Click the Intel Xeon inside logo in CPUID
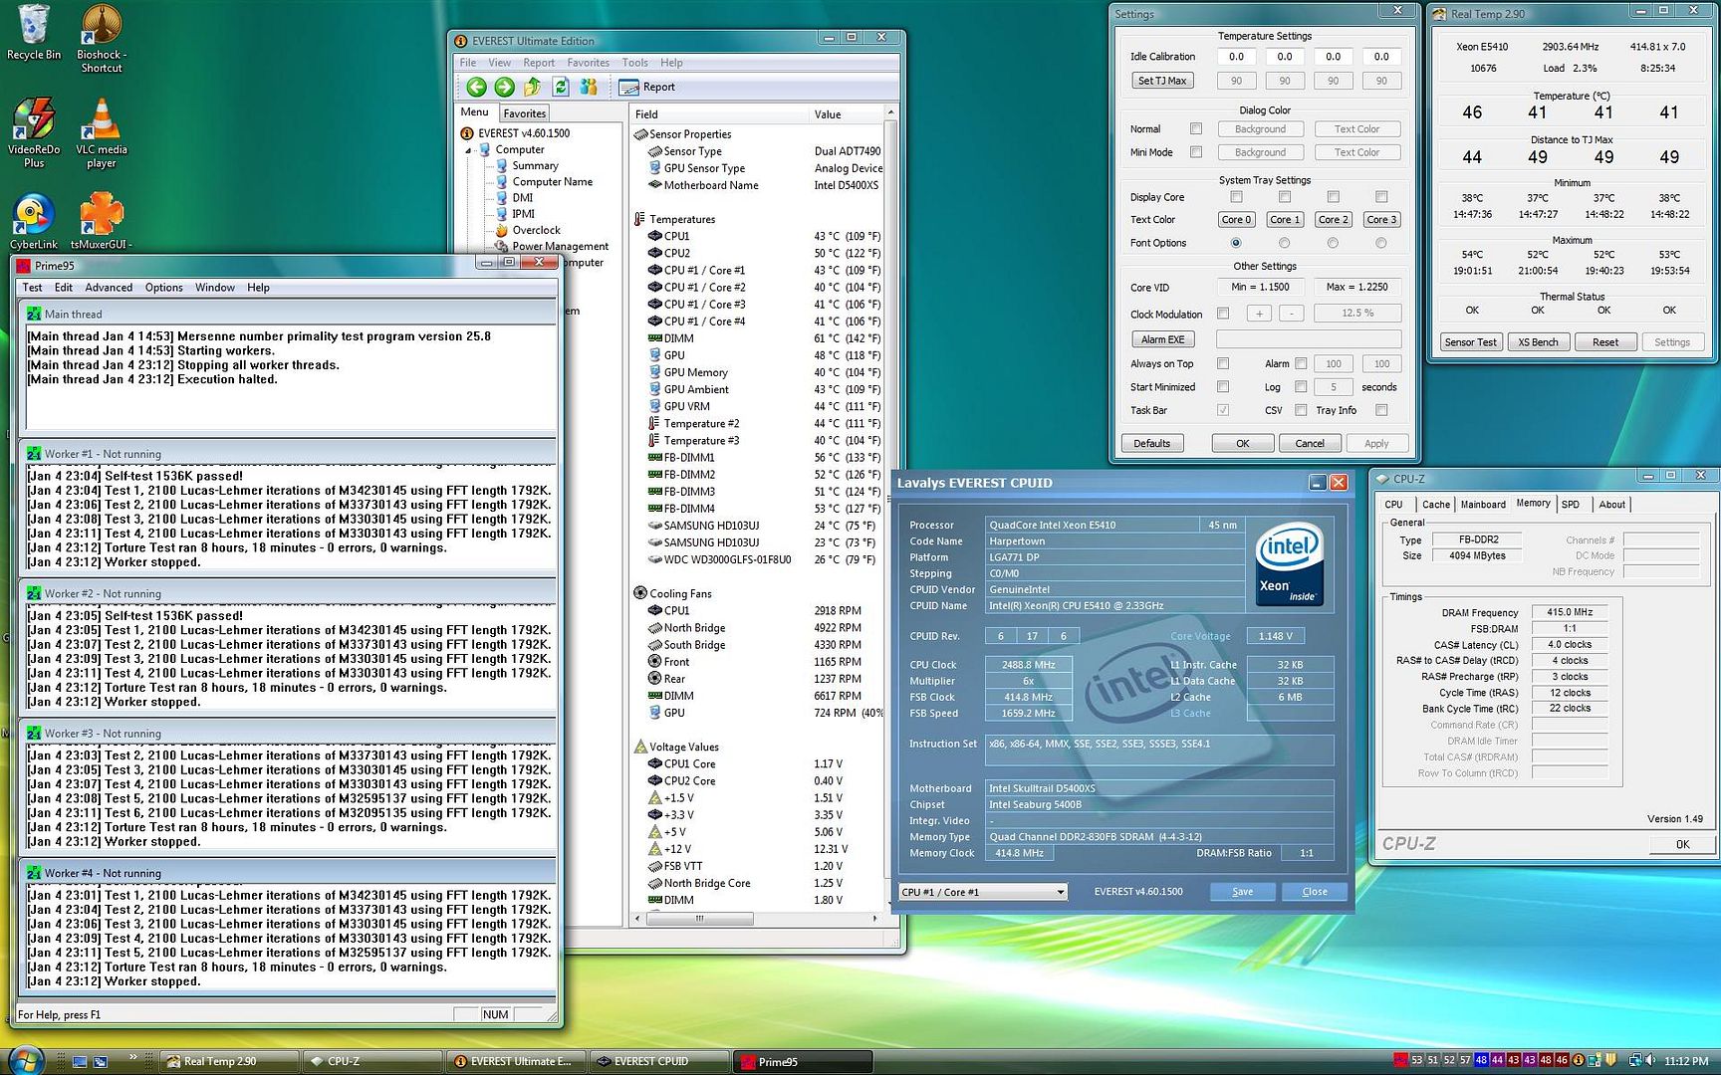 pos(1290,562)
